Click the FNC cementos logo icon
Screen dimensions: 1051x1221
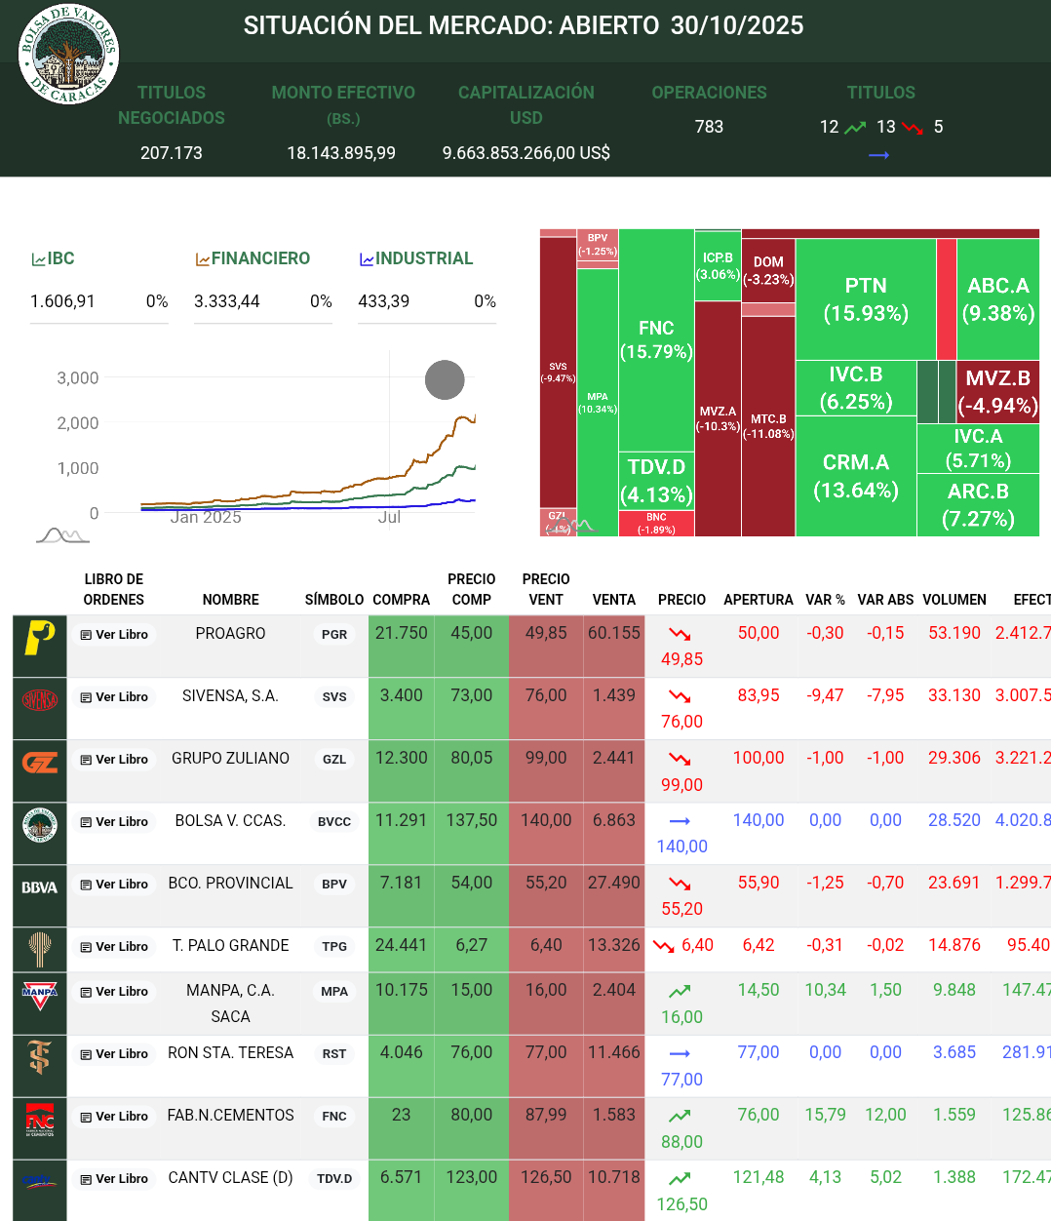(x=40, y=1120)
